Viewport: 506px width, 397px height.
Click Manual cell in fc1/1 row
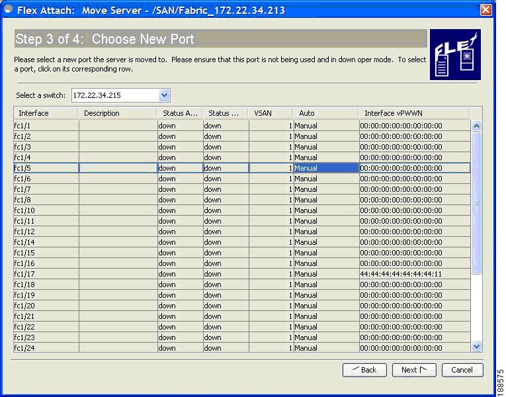[x=326, y=126]
